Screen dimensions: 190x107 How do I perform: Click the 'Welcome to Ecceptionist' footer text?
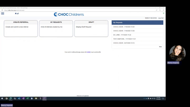83,96
